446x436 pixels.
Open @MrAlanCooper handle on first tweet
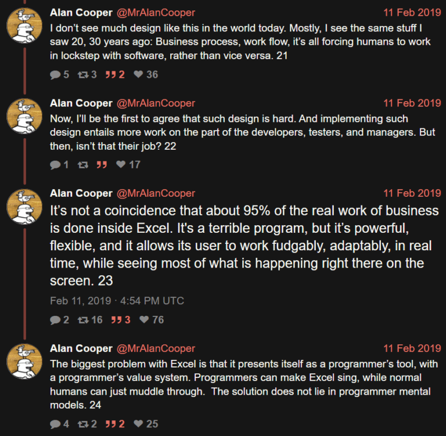click(156, 12)
